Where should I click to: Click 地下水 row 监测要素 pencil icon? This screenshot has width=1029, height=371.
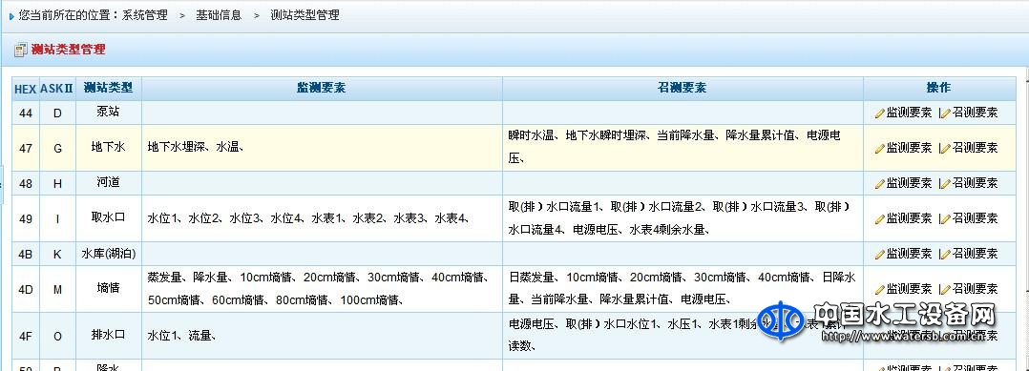click(x=879, y=149)
